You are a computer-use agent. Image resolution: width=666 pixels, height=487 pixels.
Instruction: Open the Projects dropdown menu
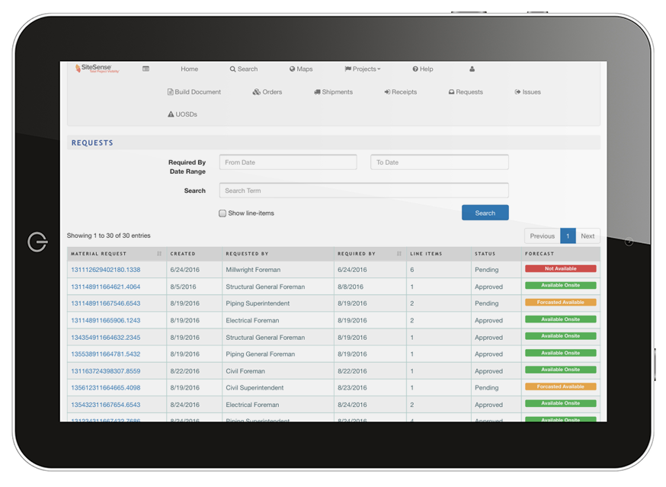363,69
